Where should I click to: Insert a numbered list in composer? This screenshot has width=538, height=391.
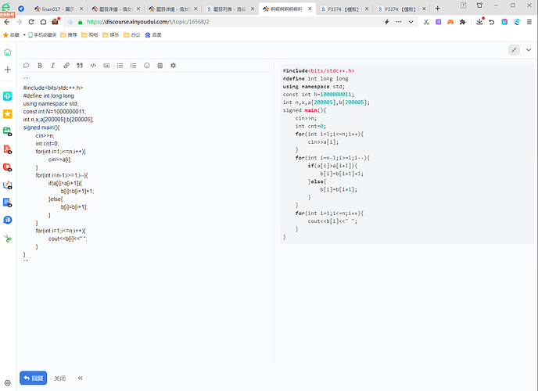[133, 66]
